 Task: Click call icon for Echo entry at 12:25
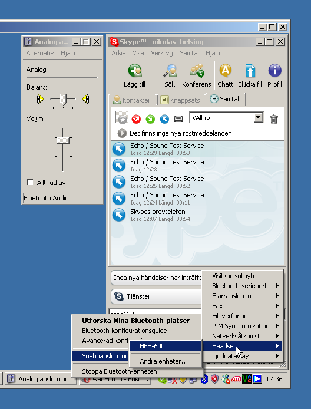[x=119, y=182]
